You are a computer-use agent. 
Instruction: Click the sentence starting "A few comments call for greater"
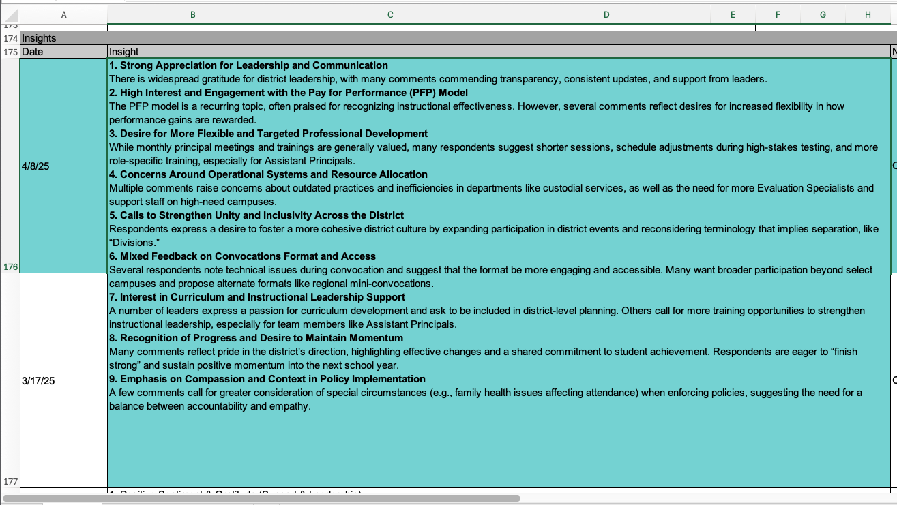[x=486, y=399]
